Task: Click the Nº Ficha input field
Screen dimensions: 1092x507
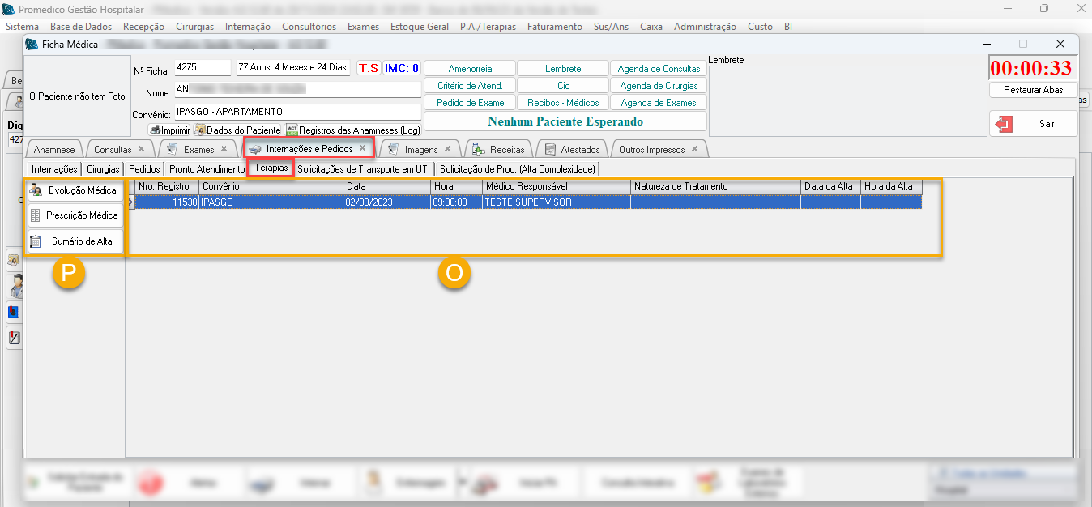Action: point(203,68)
